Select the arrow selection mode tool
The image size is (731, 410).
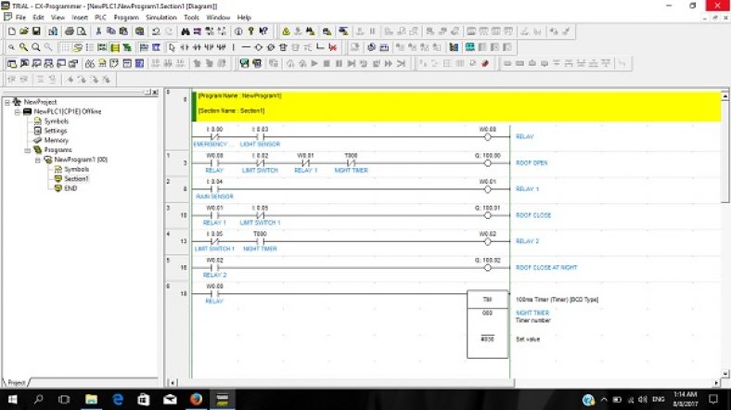[172, 47]
